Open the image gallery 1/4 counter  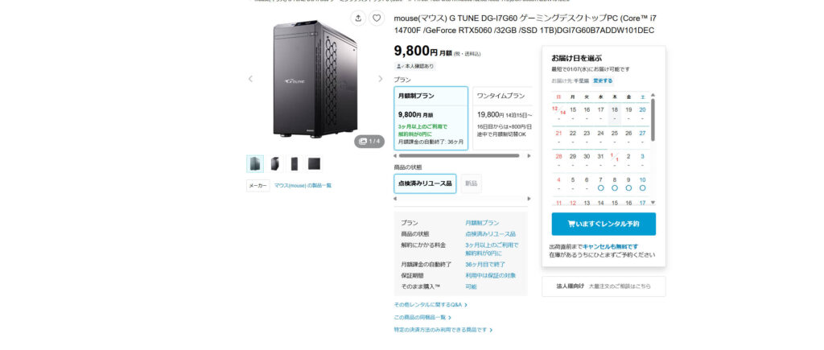[369, 142]
